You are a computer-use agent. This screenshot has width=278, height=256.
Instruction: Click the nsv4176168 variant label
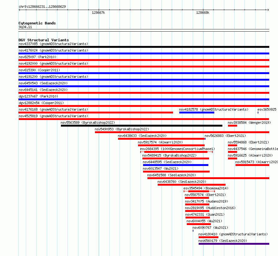(x=53, y=109)
